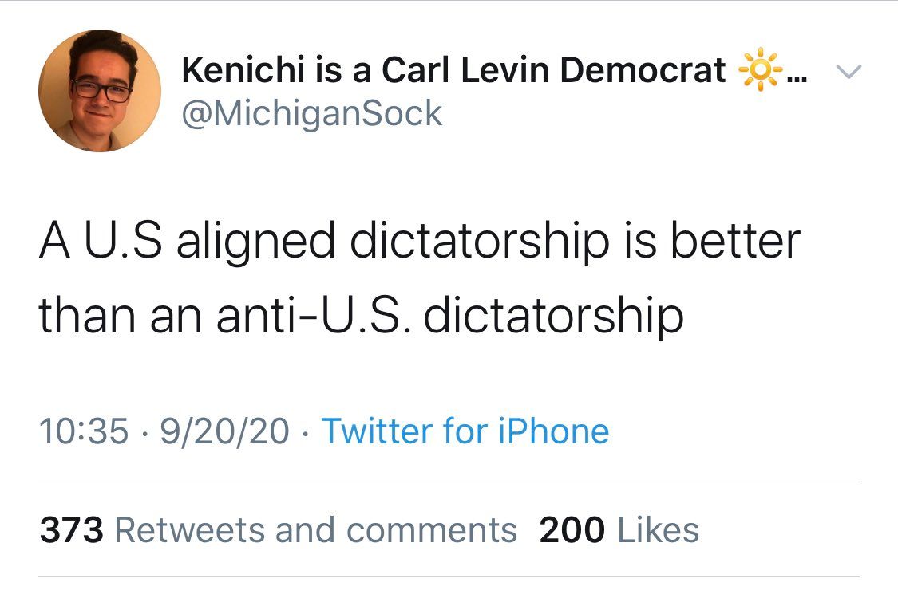Open the Kenichi display name profile link
This screenshot has width=898, height=602.
coord(453,70)
